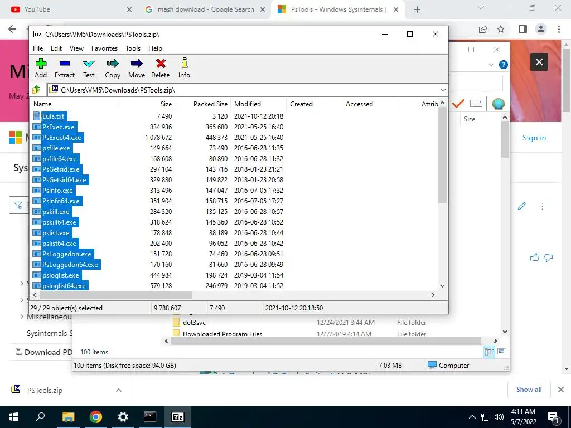
Task: Open the View menu
Action: (x=76, y=48)
